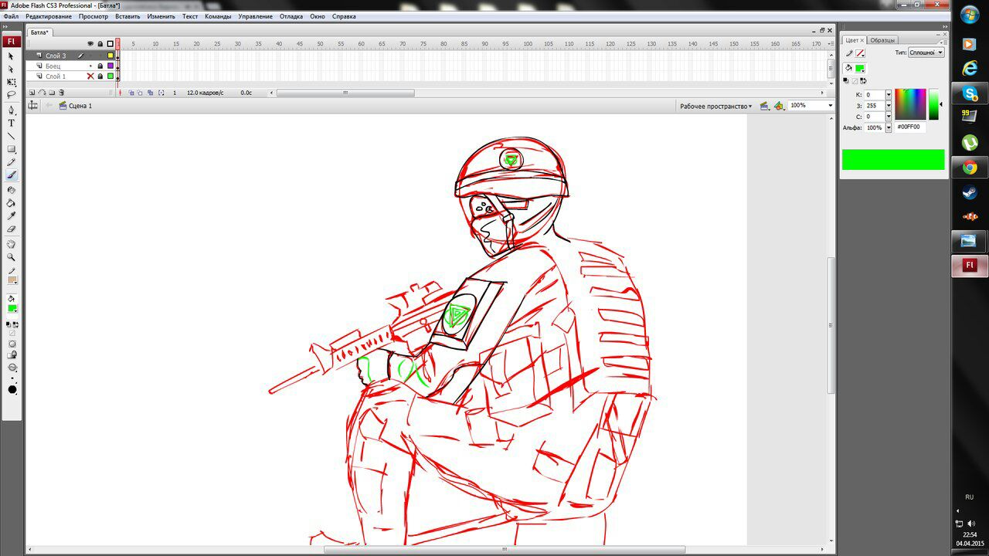This screenshot has width=989, height=556.
Task: Unlock the Боец layer
Action: pyautogui.click(x=100, y=66)
